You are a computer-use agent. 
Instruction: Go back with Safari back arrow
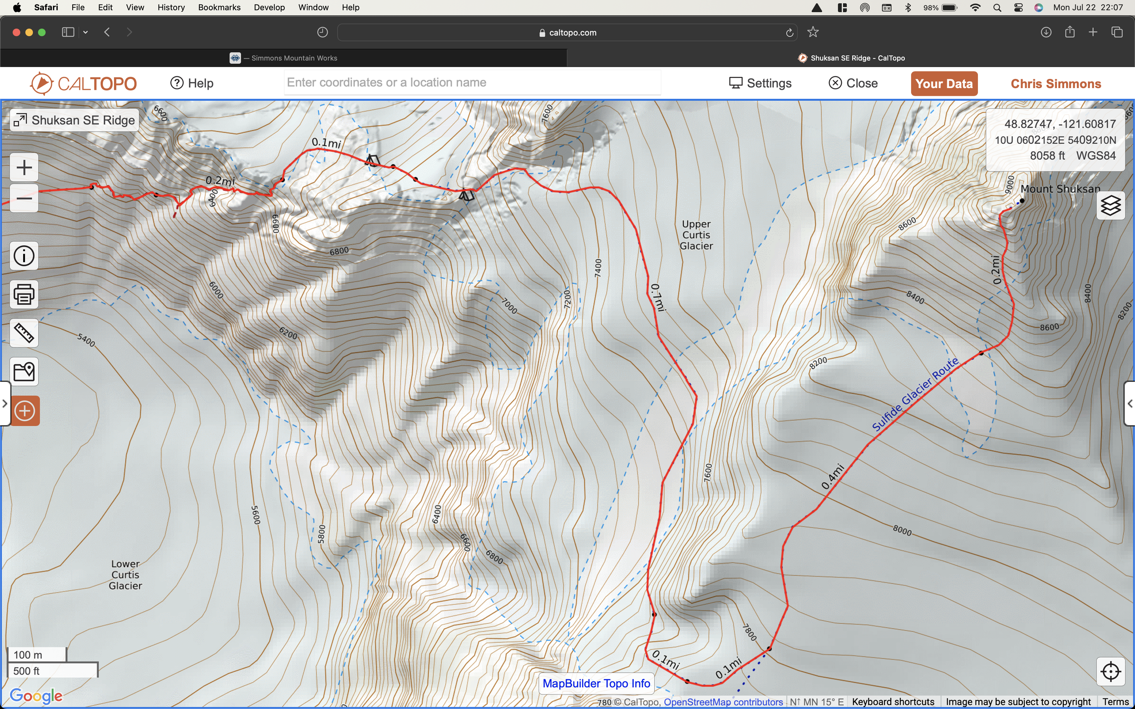[x=107, y=32]
